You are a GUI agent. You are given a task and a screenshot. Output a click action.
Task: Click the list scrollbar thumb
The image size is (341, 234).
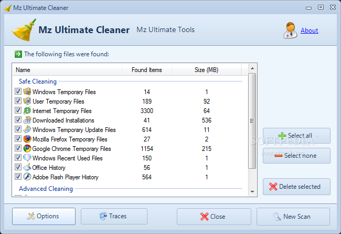(x=252, y=121)
